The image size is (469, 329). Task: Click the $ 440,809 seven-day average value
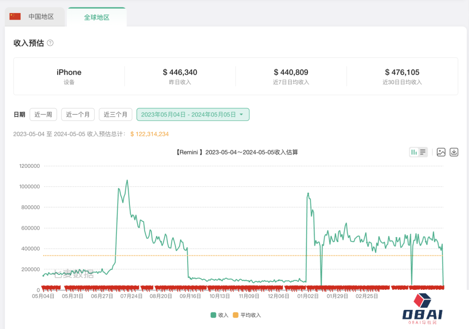tap(291, 72)
